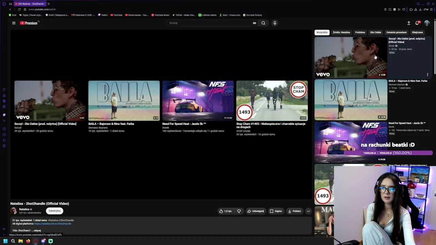Open the browser easy setup sliders icon
Screen dimensions: 436x245
[x=432, y=10]
